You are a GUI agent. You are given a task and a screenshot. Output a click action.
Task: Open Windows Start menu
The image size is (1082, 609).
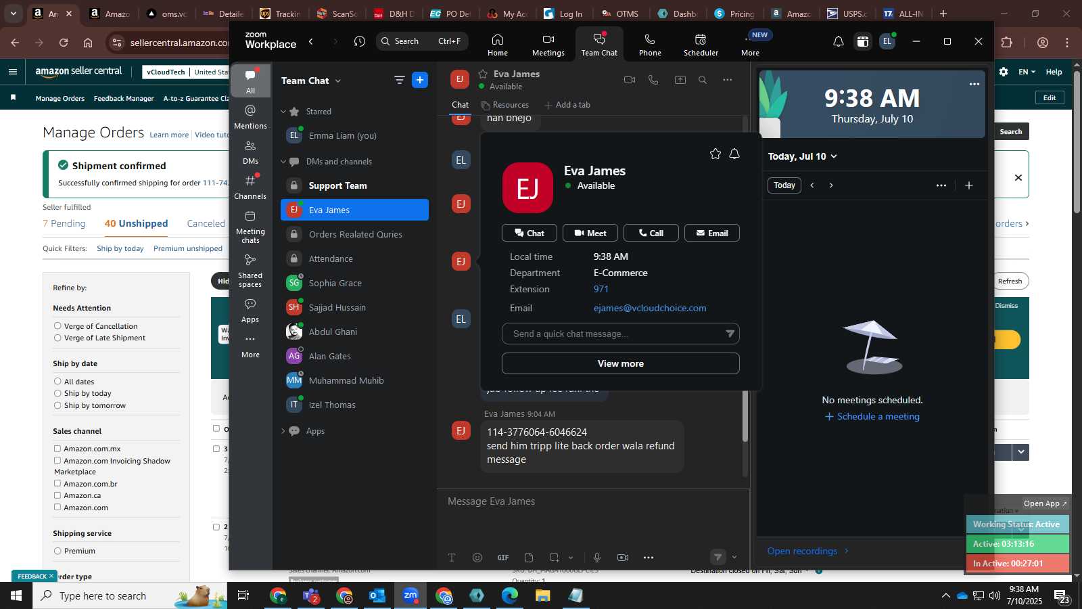tap(16, 595)
